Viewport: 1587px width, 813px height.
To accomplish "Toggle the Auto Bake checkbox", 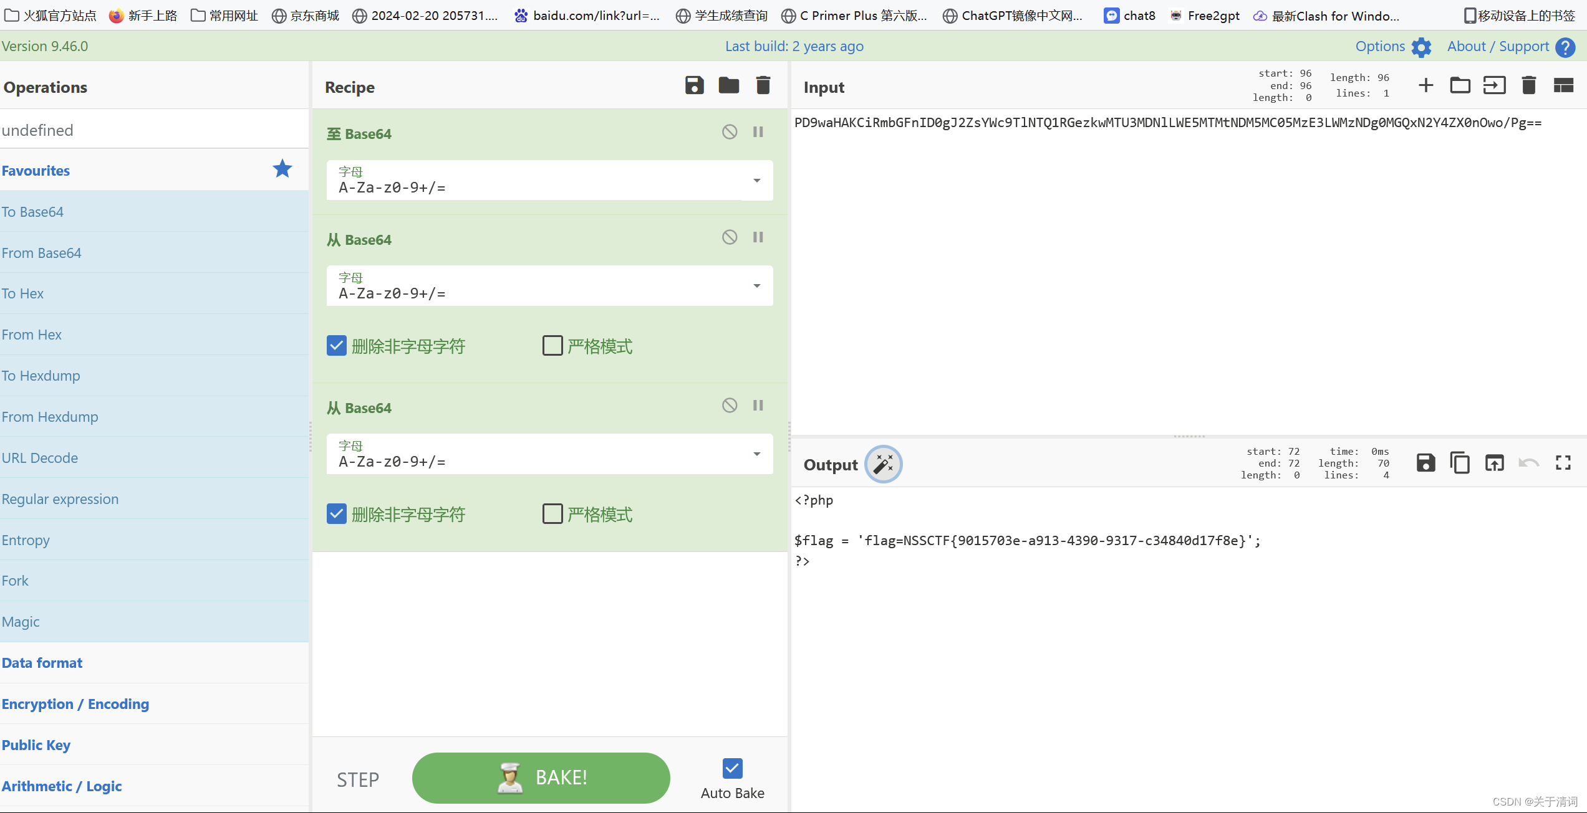I will (x=732, y=768).
